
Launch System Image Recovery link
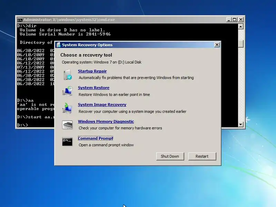pyautogui.click(x=102, y=105)
